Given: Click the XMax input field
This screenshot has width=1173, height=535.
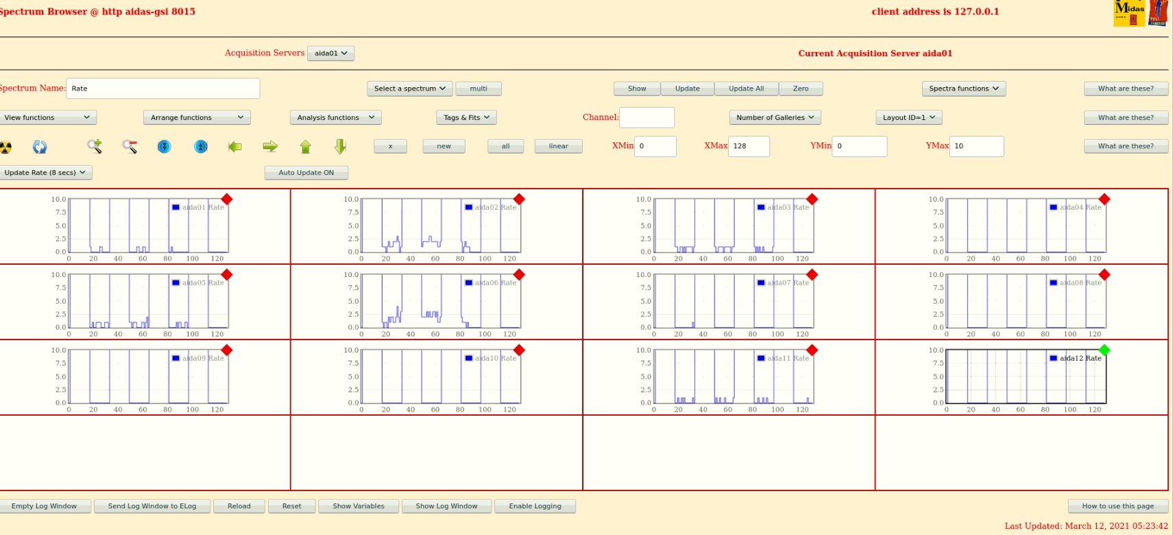Looking at the screenshot, I should (749, 146).
